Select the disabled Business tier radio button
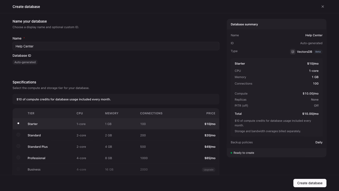 pos(18,169)
